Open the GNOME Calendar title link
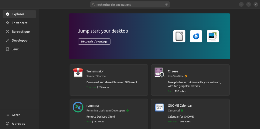Screen dimensions: 260x129 point(180,106)
